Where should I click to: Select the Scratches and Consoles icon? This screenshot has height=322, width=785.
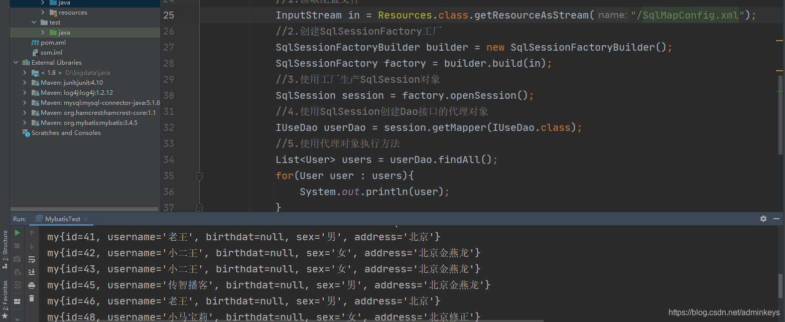(26, 132)
